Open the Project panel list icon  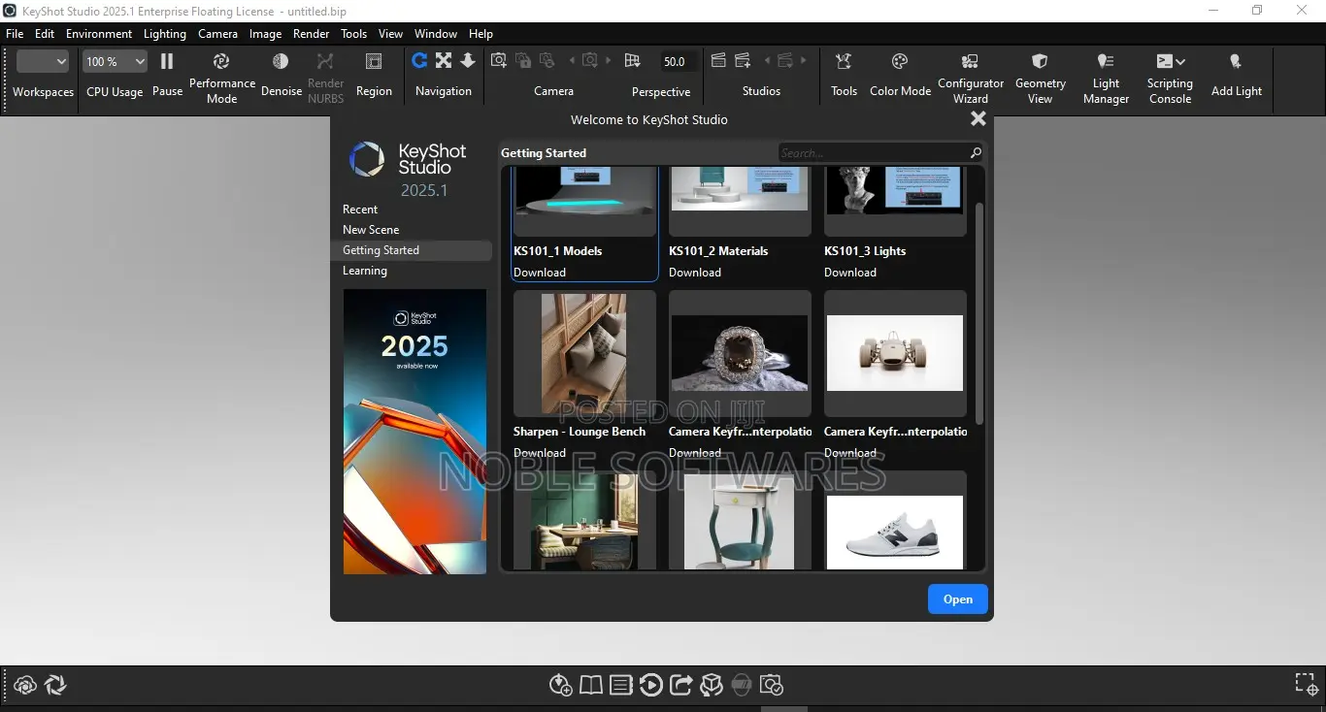[621, 686]
